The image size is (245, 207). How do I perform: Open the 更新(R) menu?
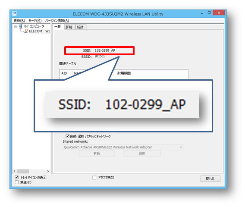(19, 21)
